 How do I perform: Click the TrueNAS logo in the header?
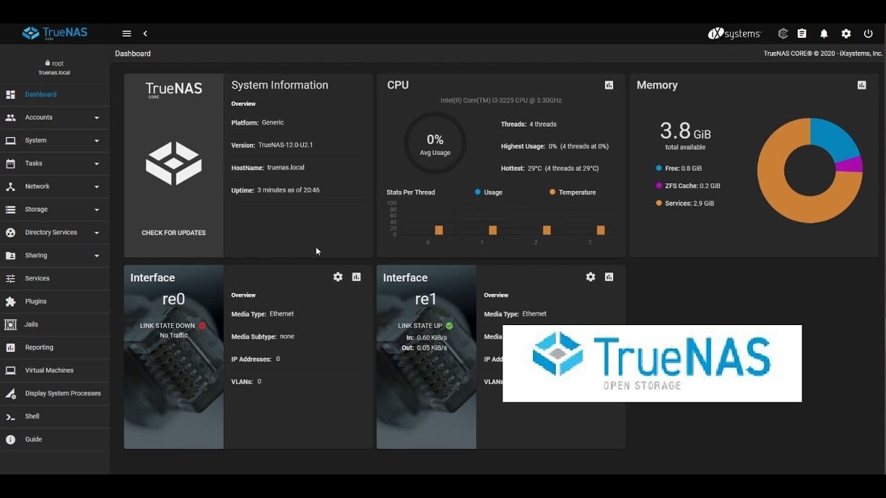55,33
